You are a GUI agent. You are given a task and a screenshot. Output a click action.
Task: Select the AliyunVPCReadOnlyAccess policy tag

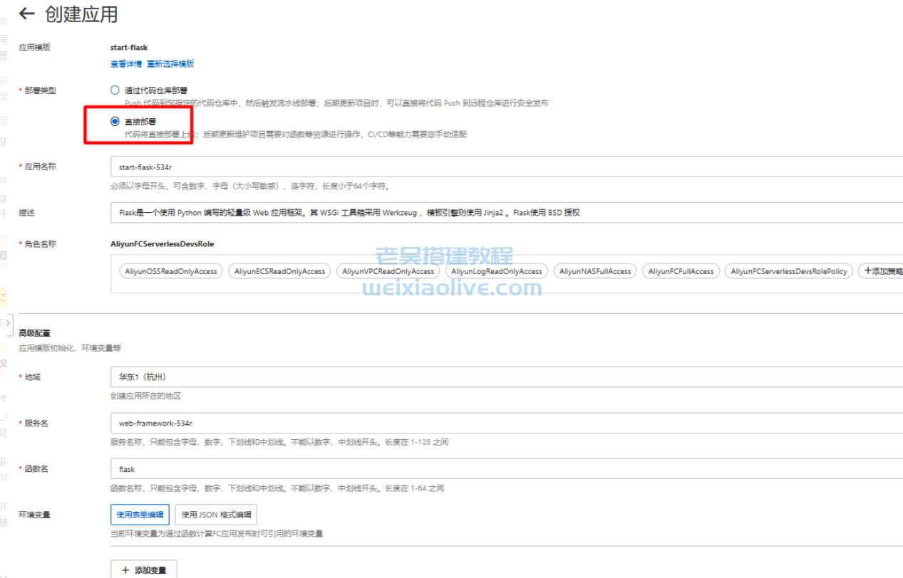point(388,271)
